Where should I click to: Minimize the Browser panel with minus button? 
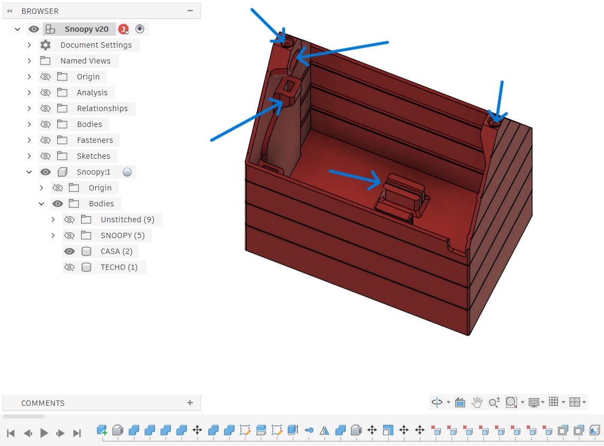[190, 11]
